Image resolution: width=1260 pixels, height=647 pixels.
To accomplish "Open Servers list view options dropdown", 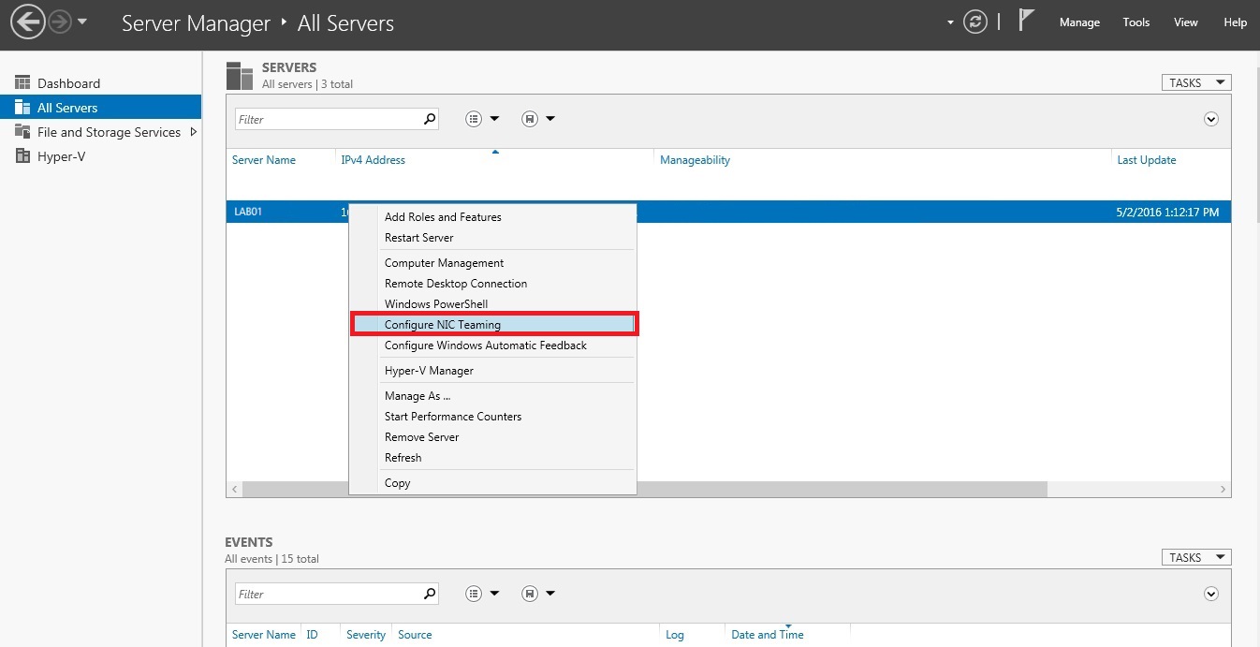I will pos(482,119).
